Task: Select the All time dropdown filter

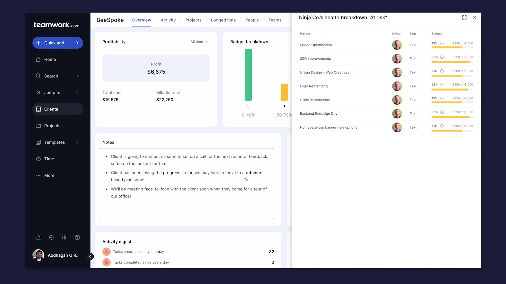Action: click(x=200, y=42)
